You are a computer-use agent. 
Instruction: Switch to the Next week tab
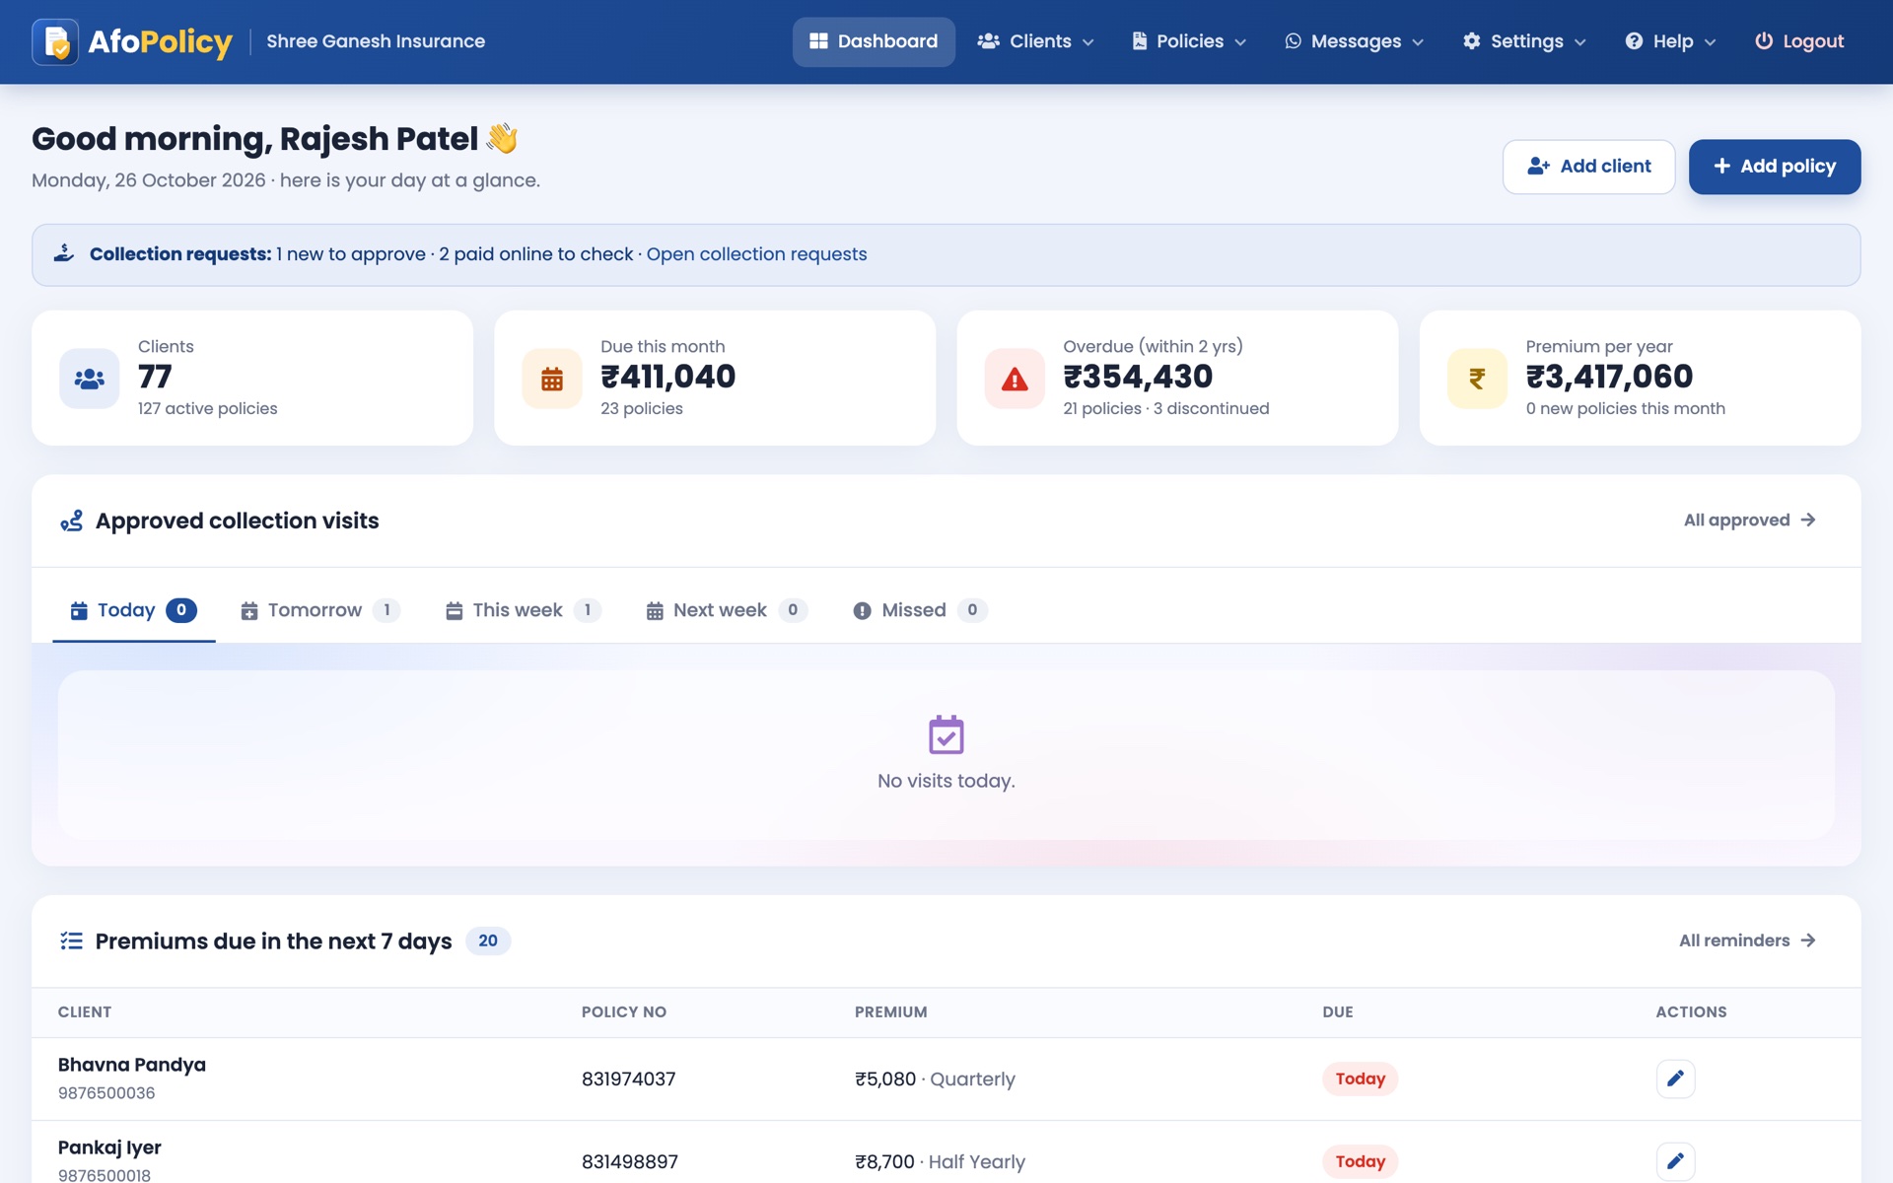tap(726, 610)
